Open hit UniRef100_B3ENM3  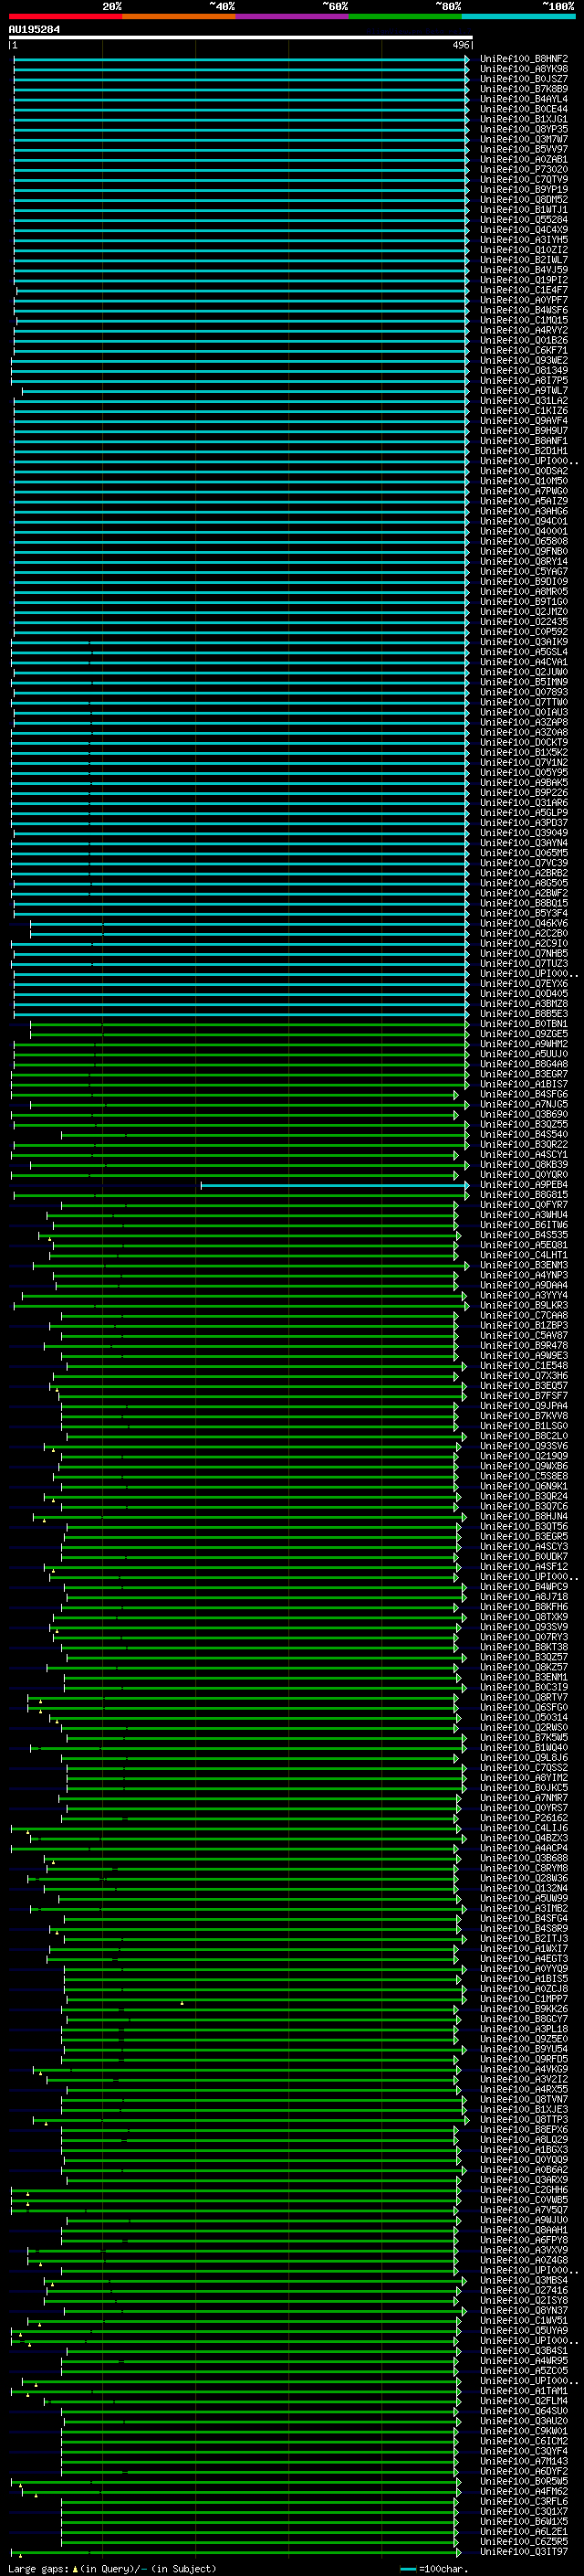(x=523, y=1265)
